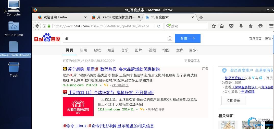Screen dimensions: 274x129
Task: Click the 1111.tmall.com green URL
Action: pyautogui.click(x=109, y=109)
